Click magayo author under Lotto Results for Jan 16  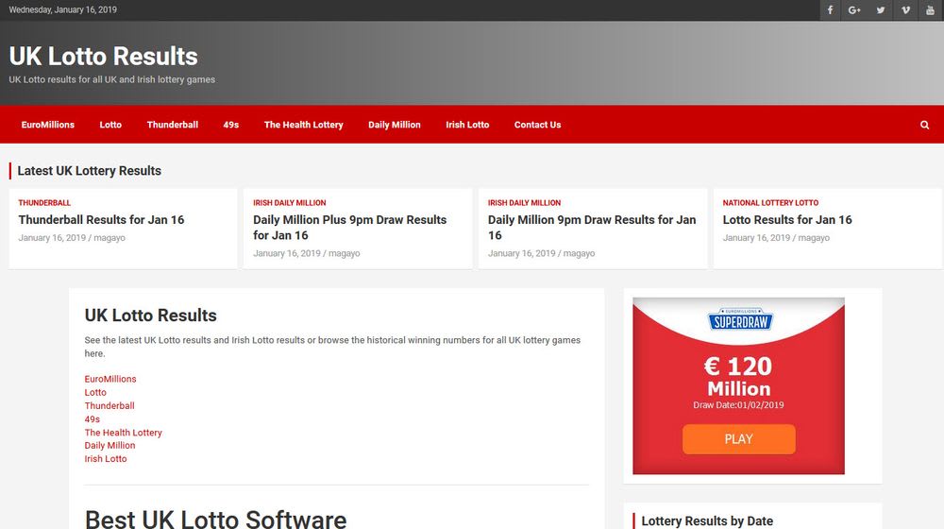pos(814,238)
